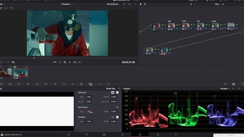Open the Sizing palette icon

click(100, 84)
